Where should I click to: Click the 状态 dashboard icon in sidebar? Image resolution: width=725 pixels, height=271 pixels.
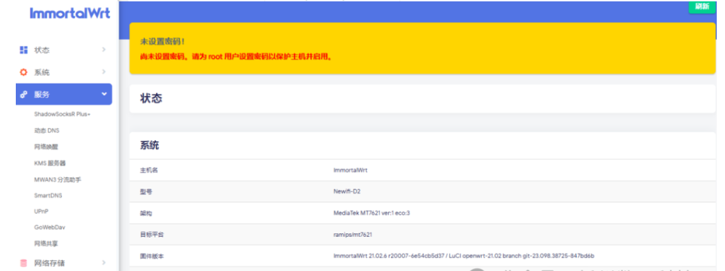coord(23,50)
